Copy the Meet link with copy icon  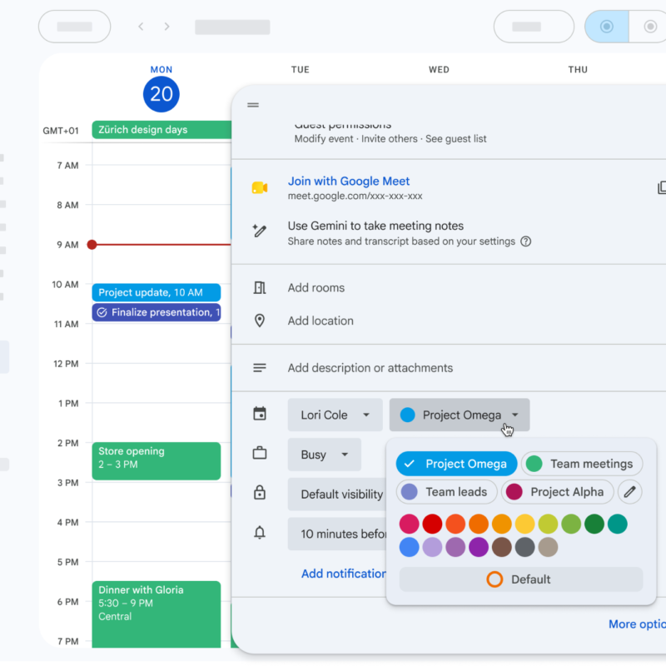(x=662, y=188)
